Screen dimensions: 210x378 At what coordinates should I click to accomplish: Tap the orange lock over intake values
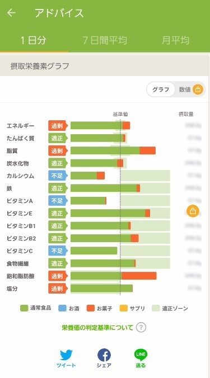click(193, 211)
